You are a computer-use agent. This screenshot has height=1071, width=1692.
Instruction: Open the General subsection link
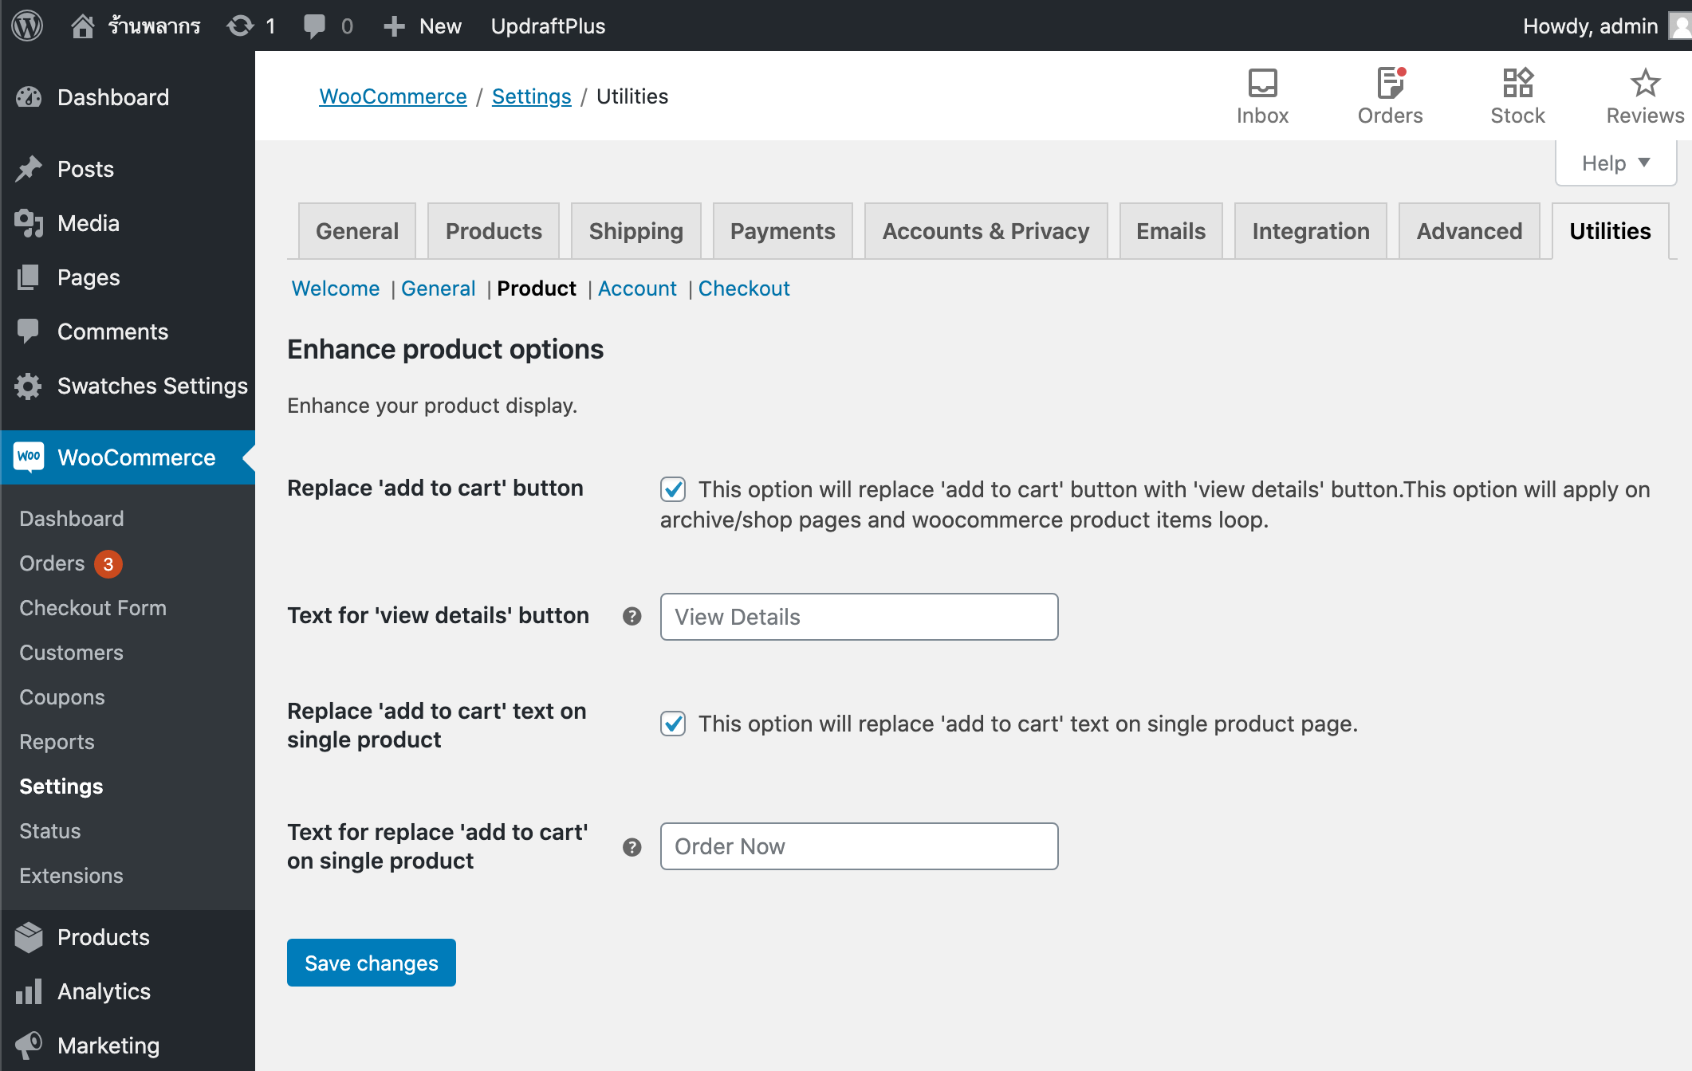tap(439, 288)
